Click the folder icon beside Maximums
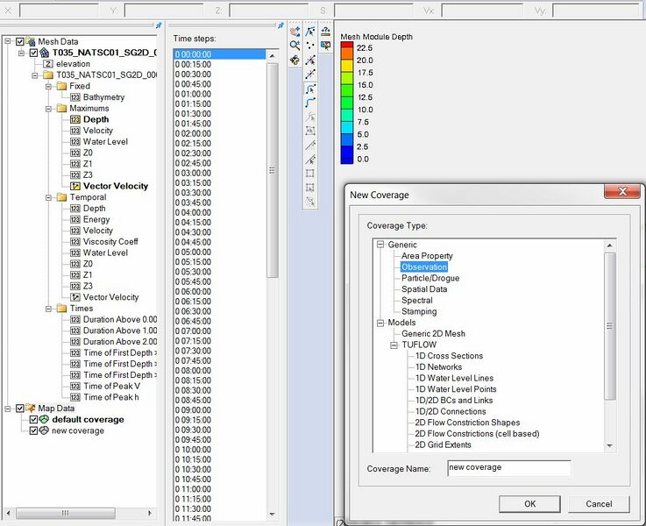Image resolution: width=646 pixels, height=526 pixels. point(62,109)
